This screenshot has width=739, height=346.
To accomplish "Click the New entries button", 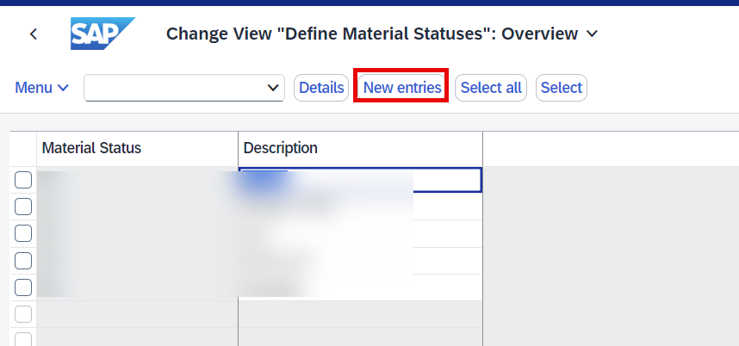I will pyautogui.click(x=401, y=88).
